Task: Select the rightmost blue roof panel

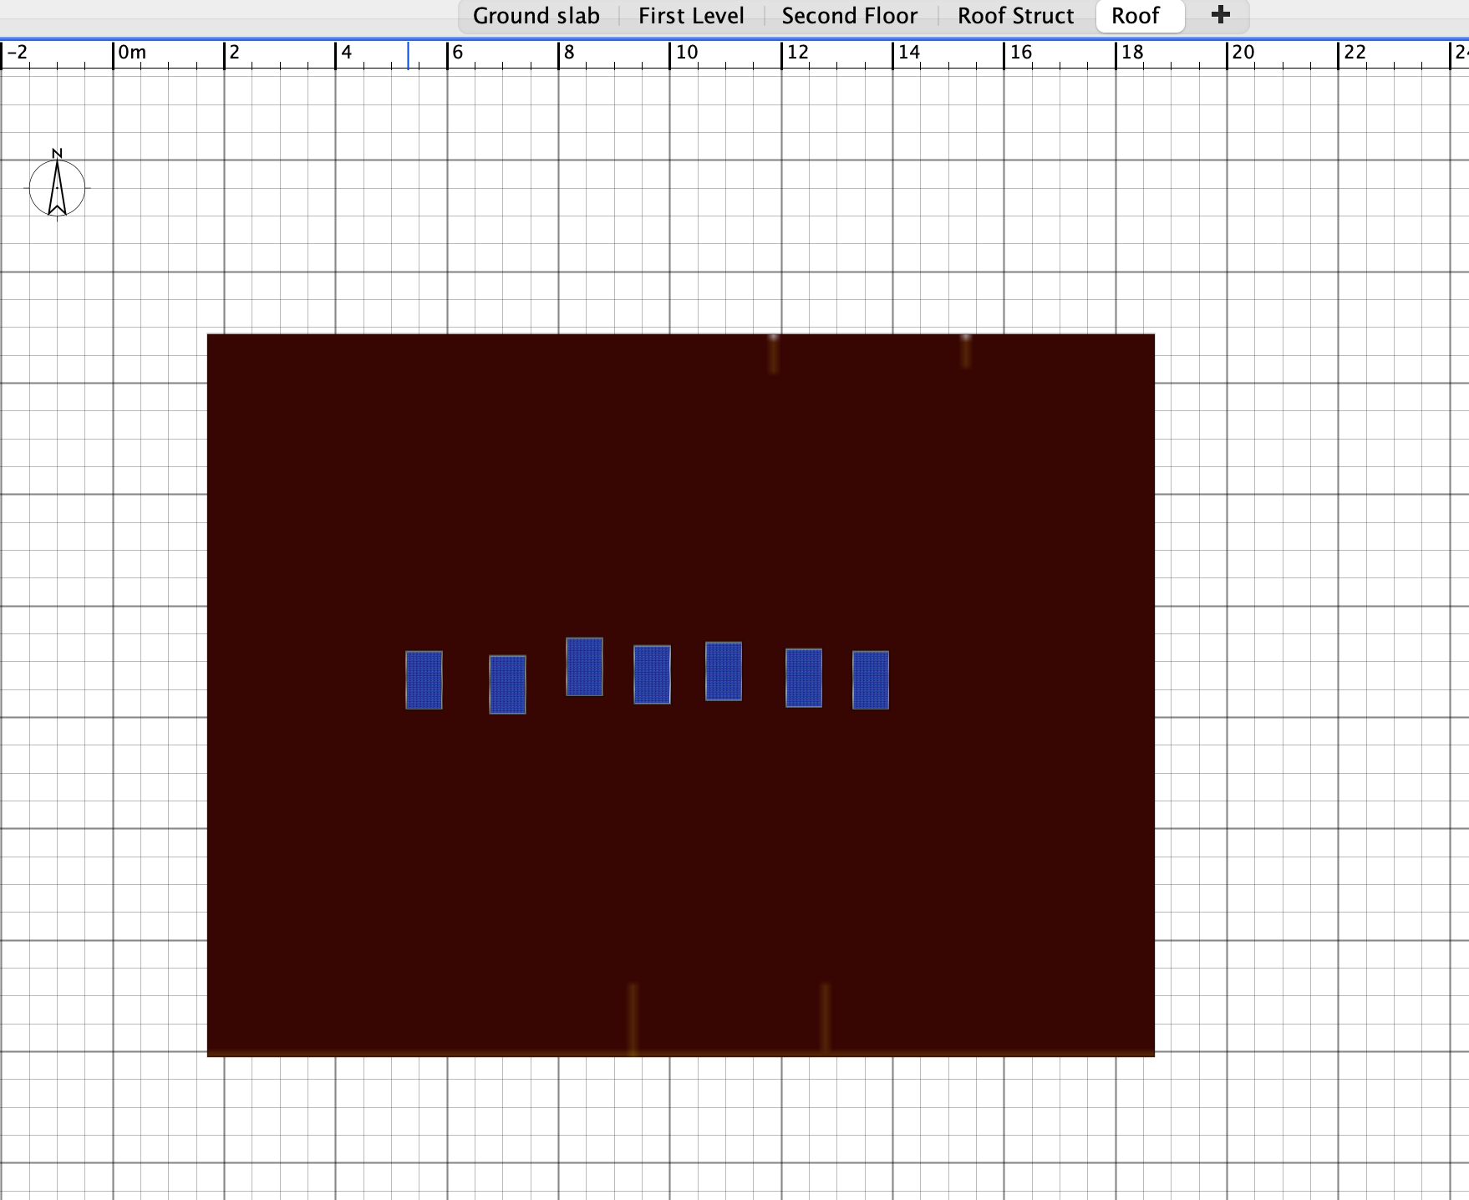Action: click(x=871, y=680)
